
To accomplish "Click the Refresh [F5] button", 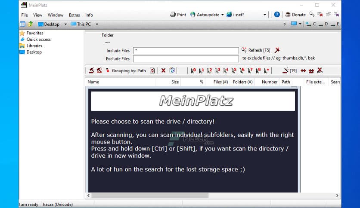I will point(256,50).
